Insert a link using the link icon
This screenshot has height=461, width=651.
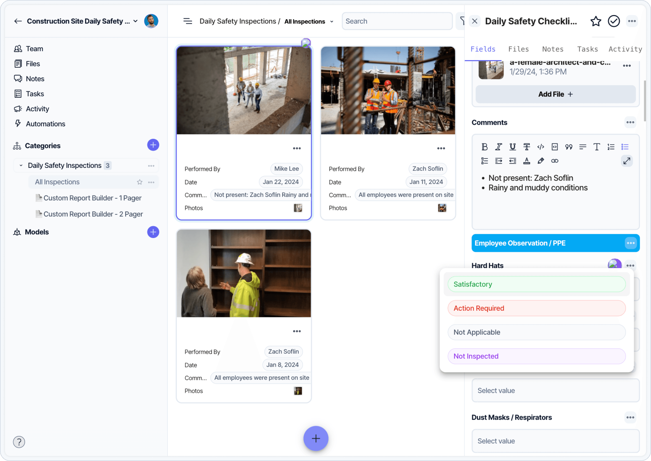(555, 161)
